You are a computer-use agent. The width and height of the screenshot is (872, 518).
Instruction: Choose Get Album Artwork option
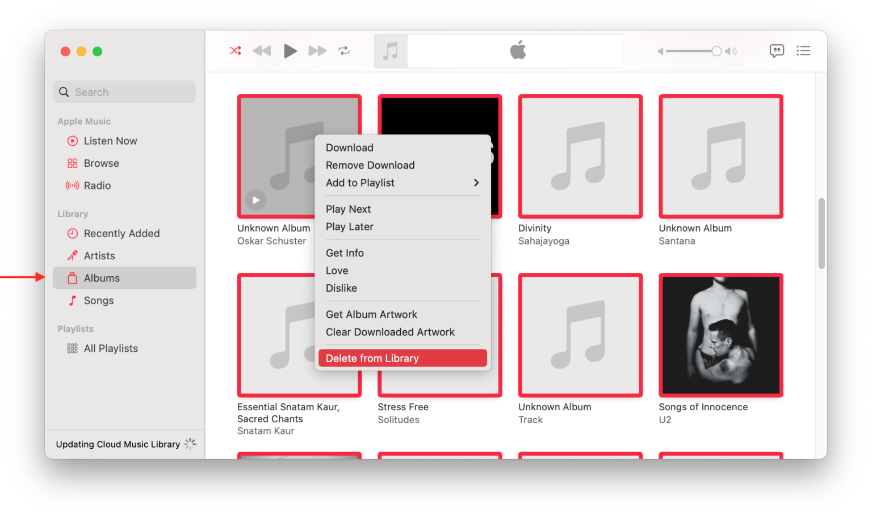(371, 314)
